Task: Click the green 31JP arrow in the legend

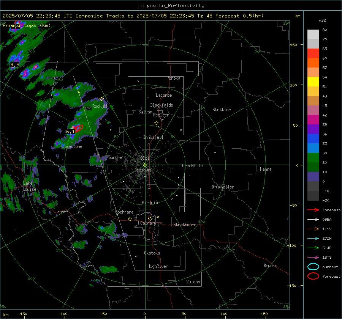Action: pyautogui.click(x=313, y=248)
